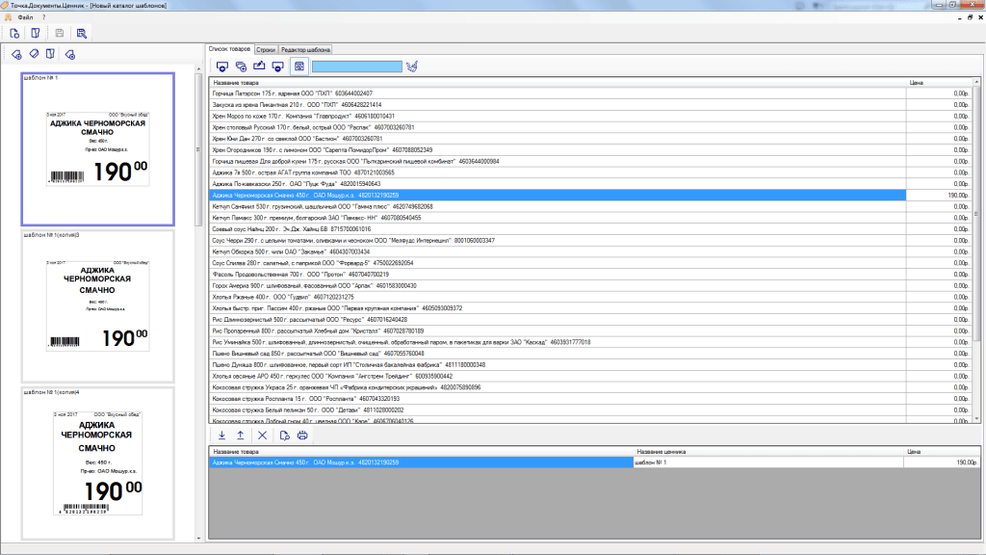The image size is (986, 555).
Task: Remove the selected price tag template
Action: point(69,55)
